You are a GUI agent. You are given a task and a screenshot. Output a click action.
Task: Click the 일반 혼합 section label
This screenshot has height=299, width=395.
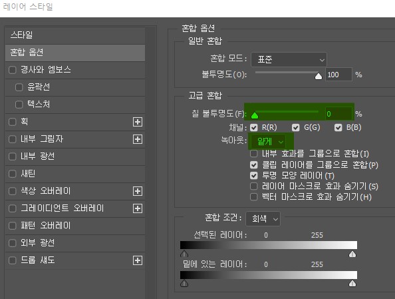pyautogui.click(x=205, y=41)
